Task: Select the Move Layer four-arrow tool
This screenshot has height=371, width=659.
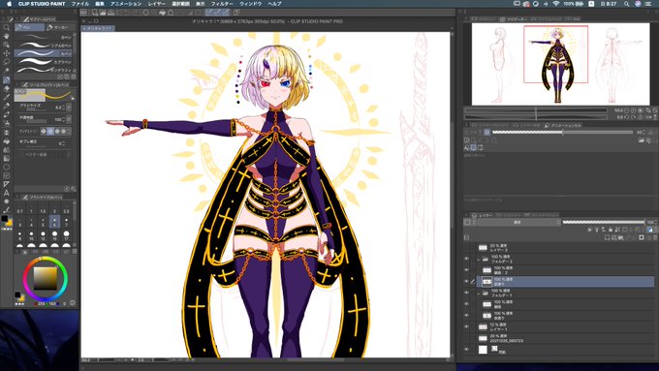Action: (x=7, y=53)
